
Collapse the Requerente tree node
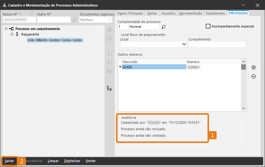tap(12, 34)
